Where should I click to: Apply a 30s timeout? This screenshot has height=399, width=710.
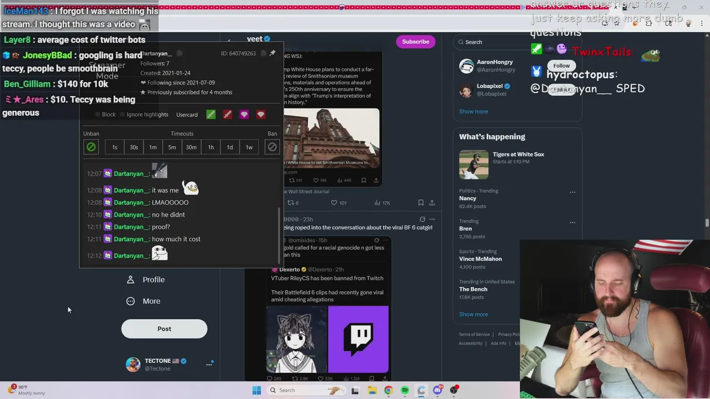134,147
